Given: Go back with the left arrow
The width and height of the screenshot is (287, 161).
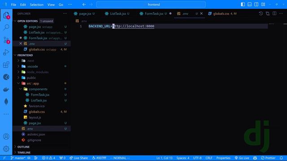Looking at the screenshot, I should coord(84,4).
